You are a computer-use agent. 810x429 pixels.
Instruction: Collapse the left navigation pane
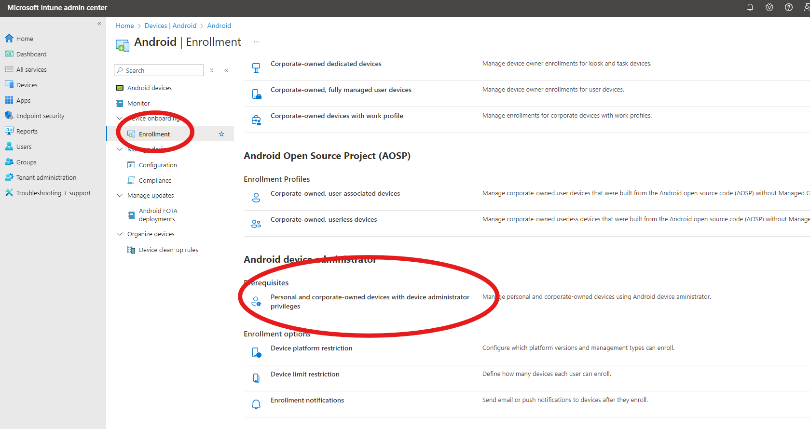[99, 24]
